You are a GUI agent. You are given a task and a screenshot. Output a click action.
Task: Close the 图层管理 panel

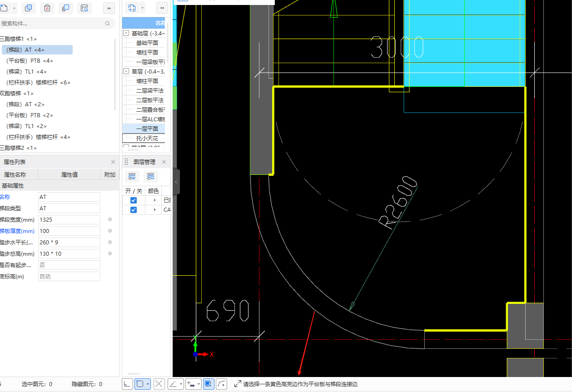(164, 162)
